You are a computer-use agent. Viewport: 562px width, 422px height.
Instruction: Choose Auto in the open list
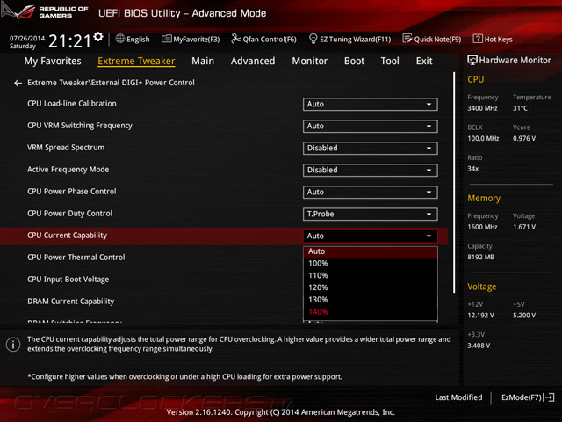pos(371,252)
